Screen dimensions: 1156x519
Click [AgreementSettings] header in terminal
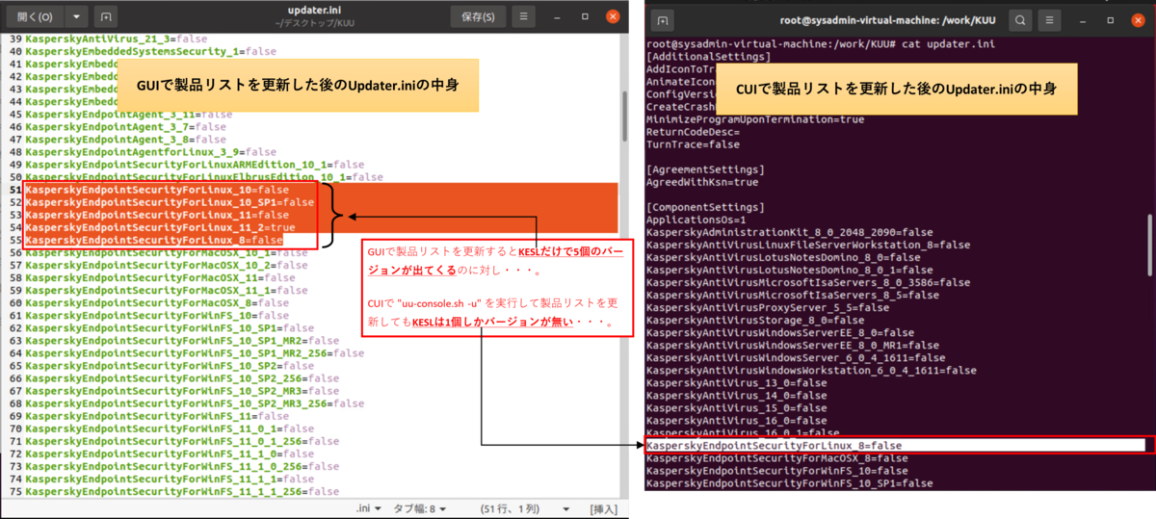[706, 169]
